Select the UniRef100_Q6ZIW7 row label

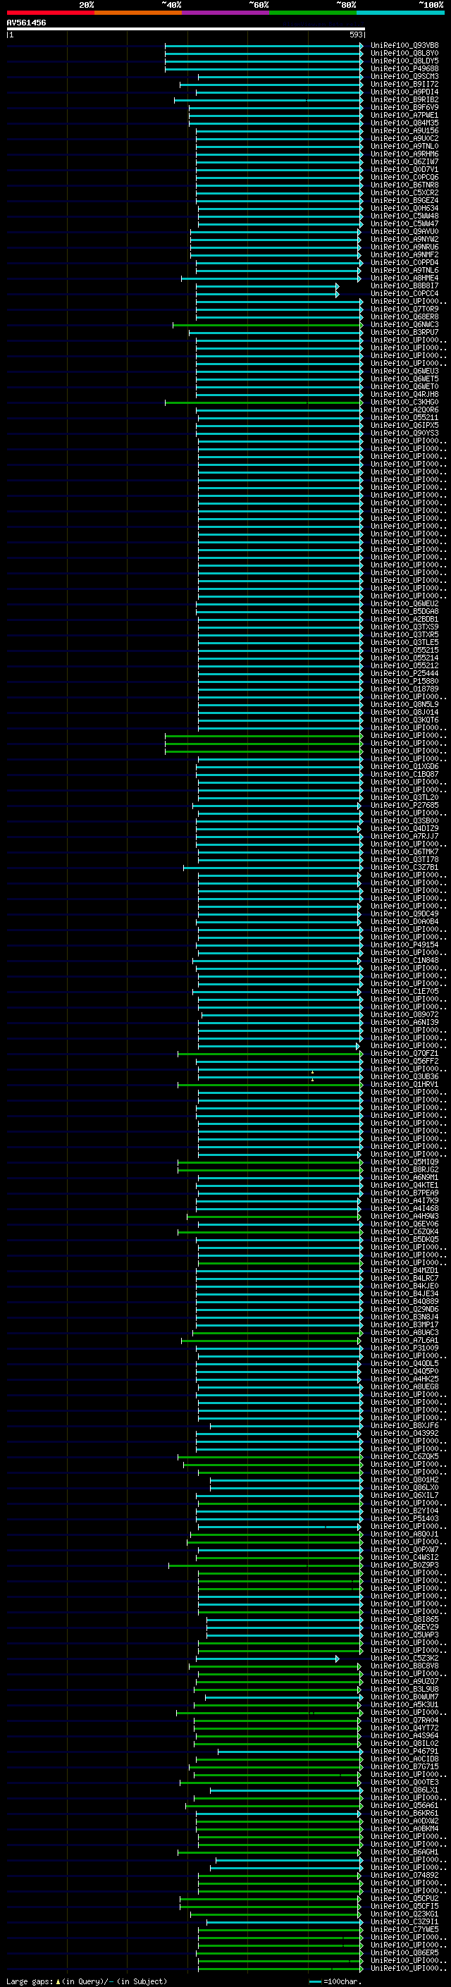coord(404,162)
